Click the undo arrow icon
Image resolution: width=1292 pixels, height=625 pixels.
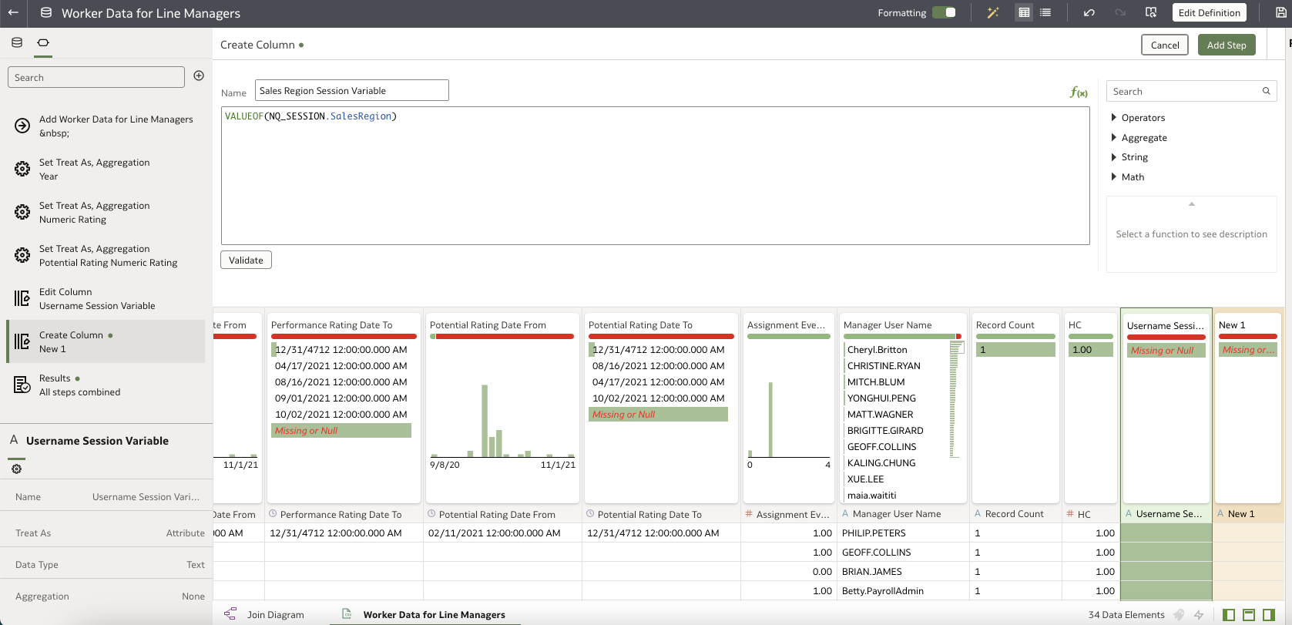(x=1089, y=12)
